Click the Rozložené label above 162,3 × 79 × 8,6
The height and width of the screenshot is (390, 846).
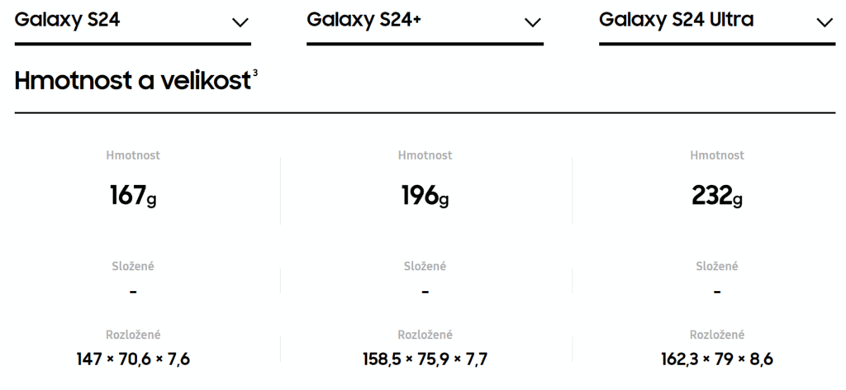pyautogui.click(x=717, y=335)
